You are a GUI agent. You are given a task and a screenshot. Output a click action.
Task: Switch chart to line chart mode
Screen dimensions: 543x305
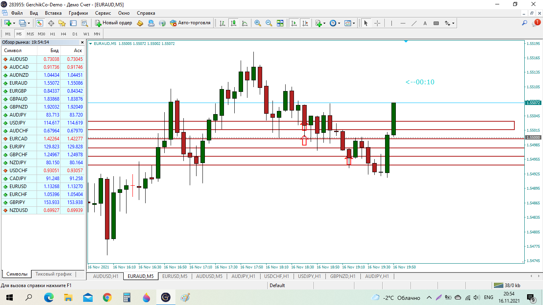(x=245, y=23)
